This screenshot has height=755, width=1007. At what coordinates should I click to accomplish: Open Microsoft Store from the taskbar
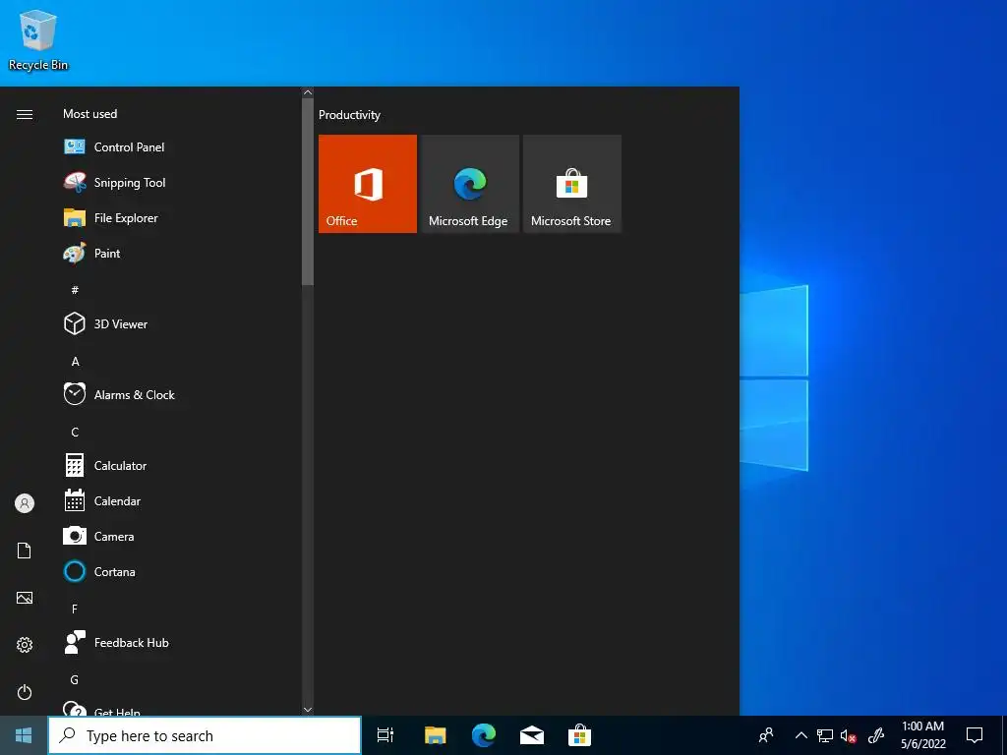579,735
